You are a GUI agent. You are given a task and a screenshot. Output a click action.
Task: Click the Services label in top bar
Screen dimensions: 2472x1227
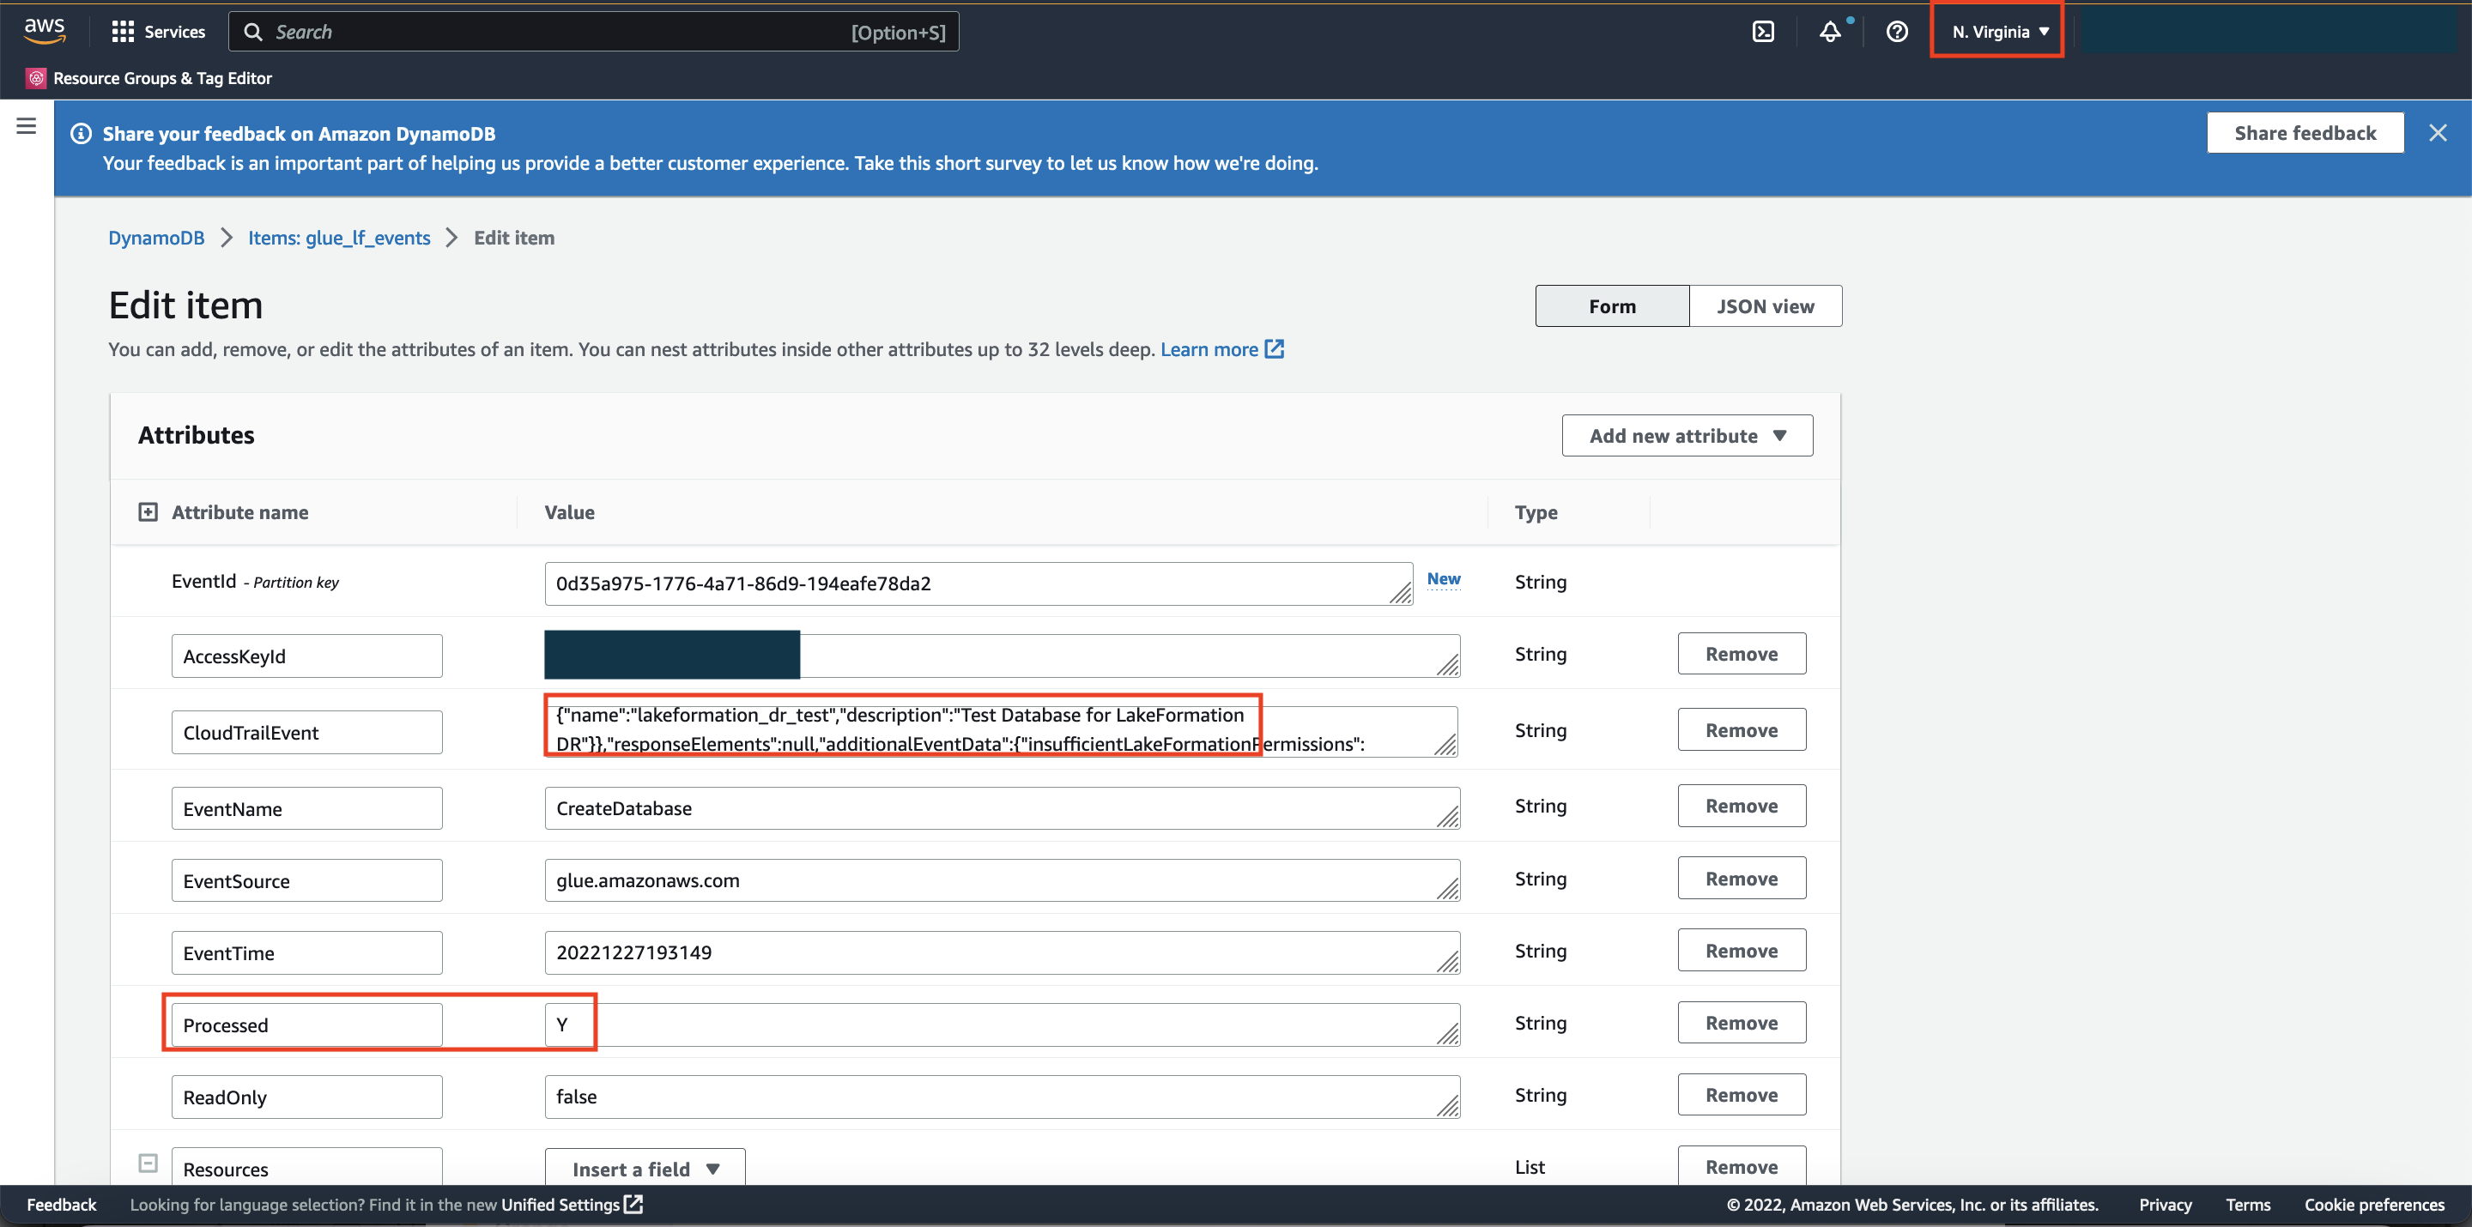174,32
